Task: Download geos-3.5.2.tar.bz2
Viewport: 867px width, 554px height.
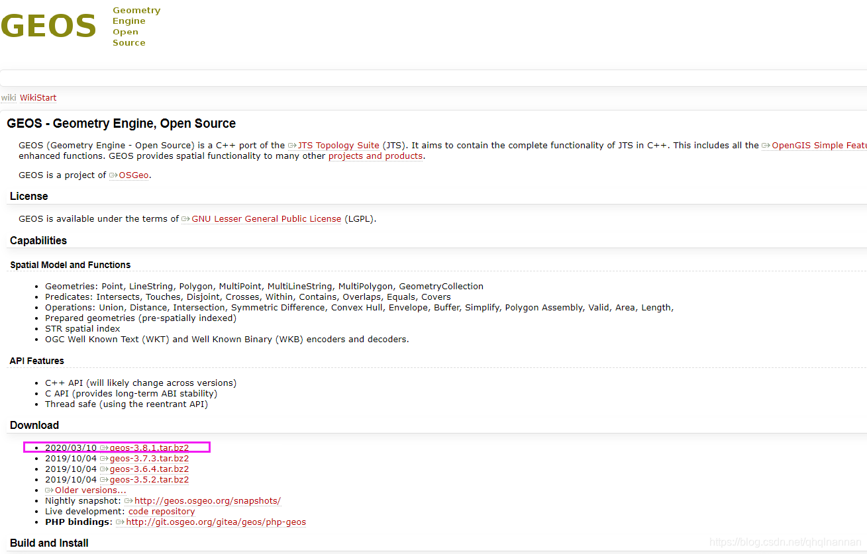Action: [149, 480]
